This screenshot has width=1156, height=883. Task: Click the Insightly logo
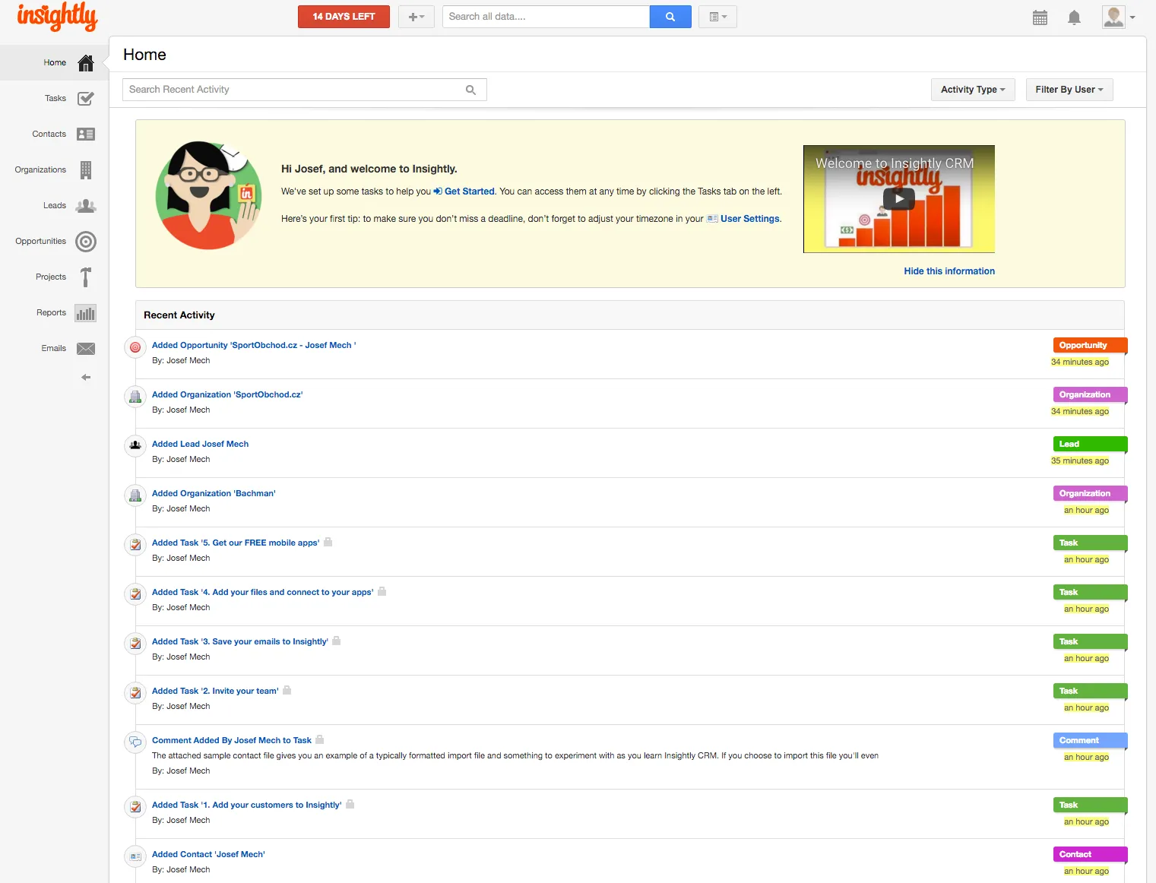[57, 17]
